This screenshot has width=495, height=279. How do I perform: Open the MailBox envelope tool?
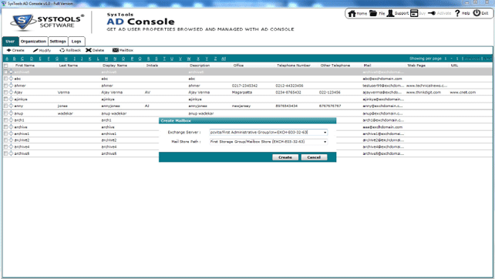[116, 50]
